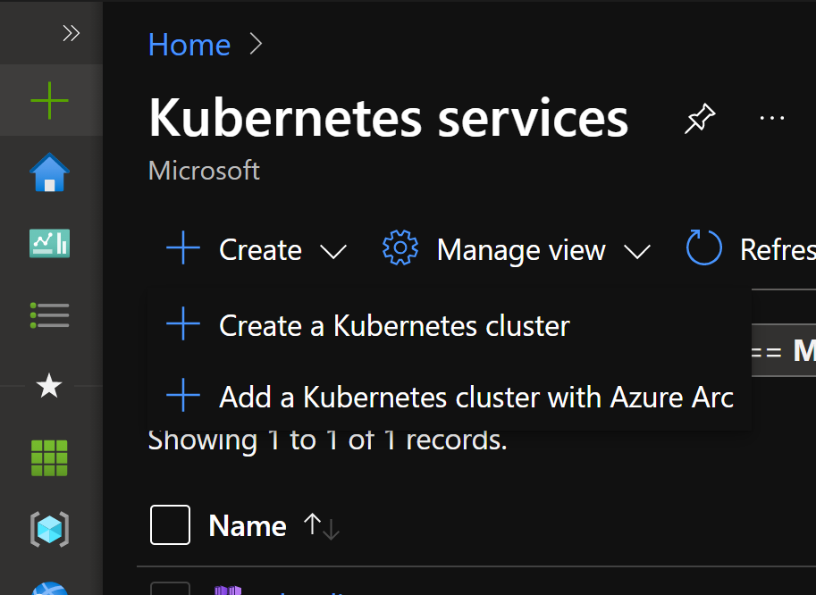This screenshot has width=816, height=595.
Task: Select Add a Kubernetes cluster with Azure Arc
Action: pyautogui.click(x=450, y=396)
